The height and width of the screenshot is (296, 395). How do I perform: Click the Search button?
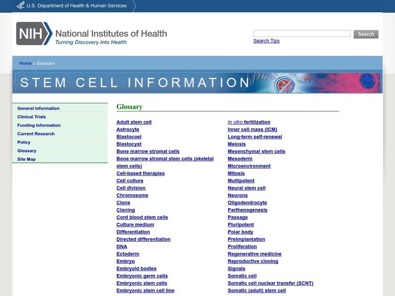point(366,34)
